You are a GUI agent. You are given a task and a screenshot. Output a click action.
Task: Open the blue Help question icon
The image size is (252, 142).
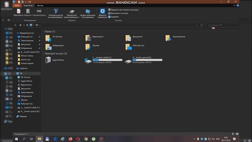[238, 6]
